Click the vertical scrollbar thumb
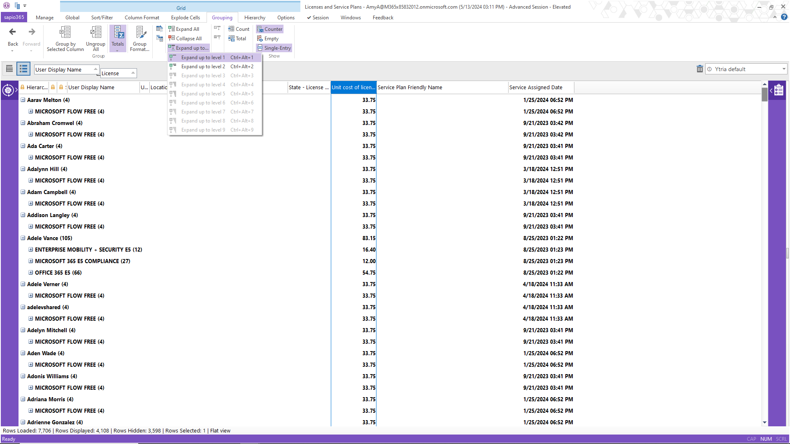 click(x=764, y=94)
